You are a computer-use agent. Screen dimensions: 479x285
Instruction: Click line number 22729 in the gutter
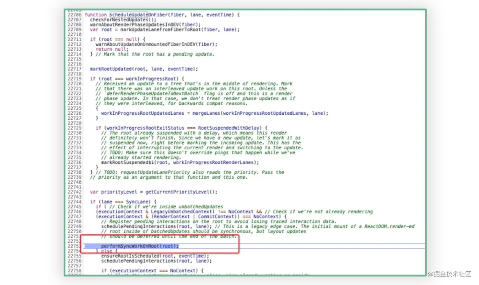coord(74,128)
